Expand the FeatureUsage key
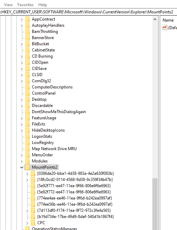 [22, 118]
